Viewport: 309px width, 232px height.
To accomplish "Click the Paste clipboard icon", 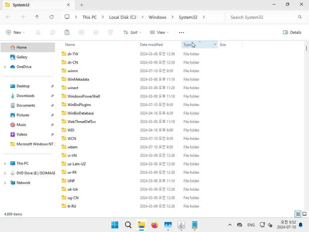I will [67, 32].
